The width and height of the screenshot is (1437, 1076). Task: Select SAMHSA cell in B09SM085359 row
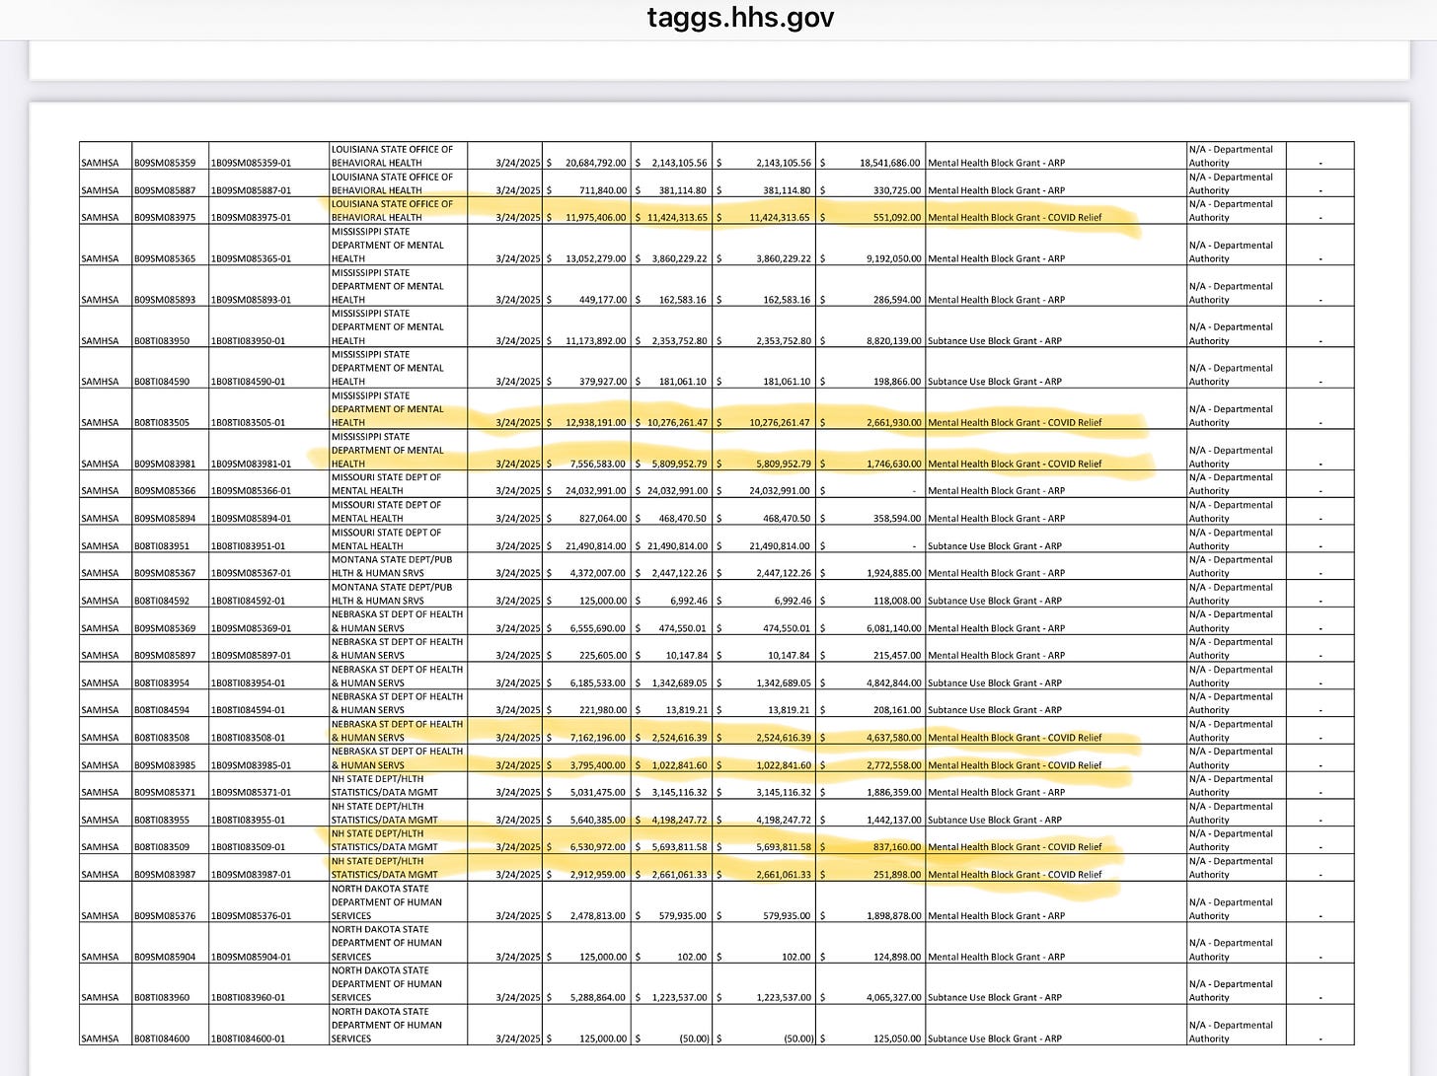tap(100, 163)
